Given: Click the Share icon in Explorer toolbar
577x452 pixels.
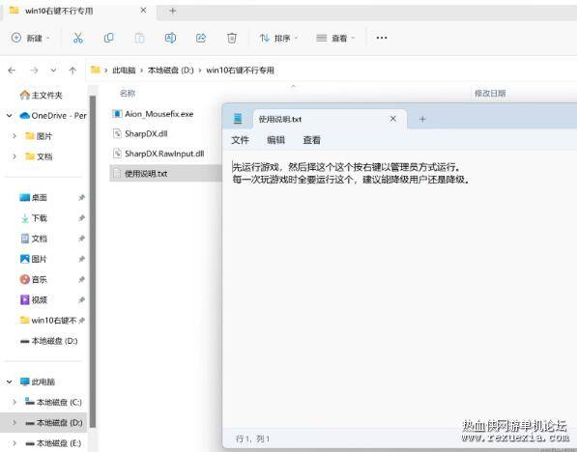Looking at the screenshot, I should (201, 38).
